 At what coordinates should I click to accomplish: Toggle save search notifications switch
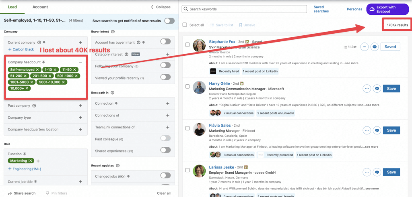pos(169,21)
